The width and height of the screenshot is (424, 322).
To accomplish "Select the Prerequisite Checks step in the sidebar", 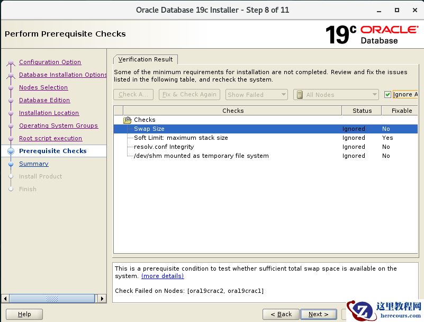I will (x=53, y=151).
